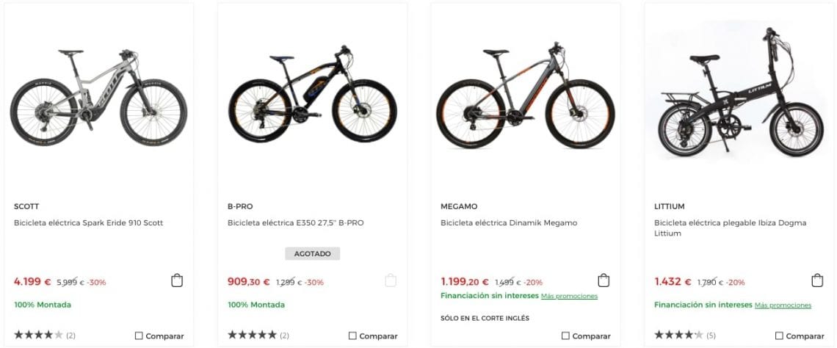Open Más promociones link under Littium
The width and height of the screenshot is (837, 348).
(x=783, y=305)
